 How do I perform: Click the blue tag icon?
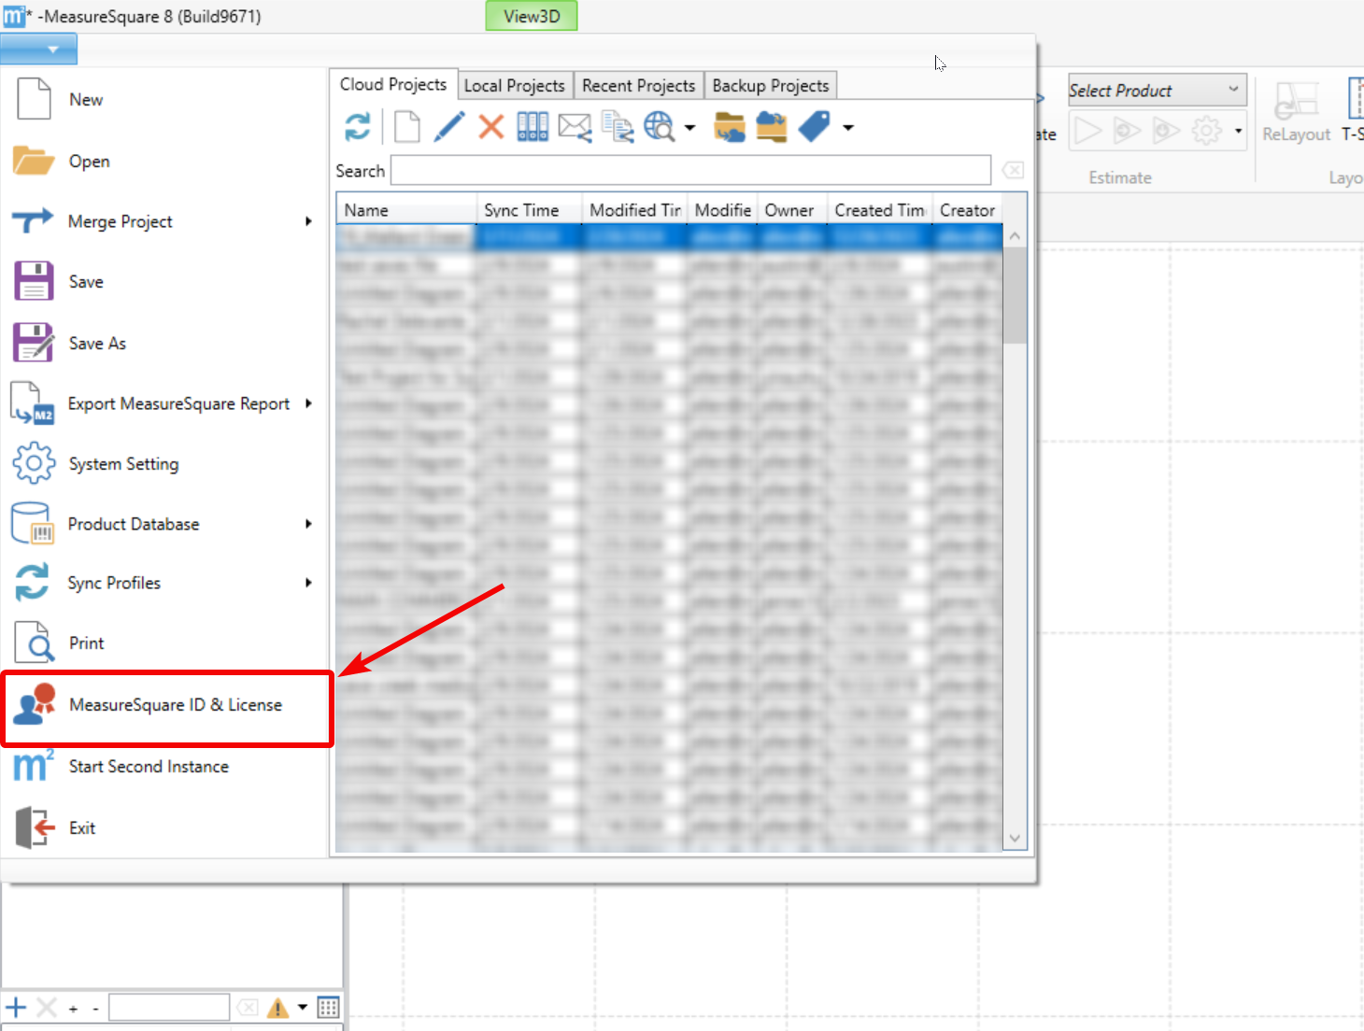click(x=814, y=127)
